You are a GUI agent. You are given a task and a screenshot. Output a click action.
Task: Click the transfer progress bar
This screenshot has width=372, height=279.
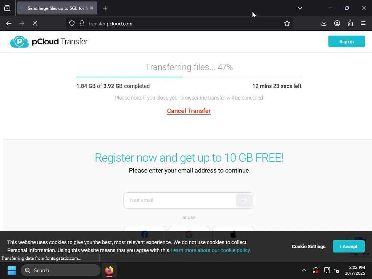(189, 77)
